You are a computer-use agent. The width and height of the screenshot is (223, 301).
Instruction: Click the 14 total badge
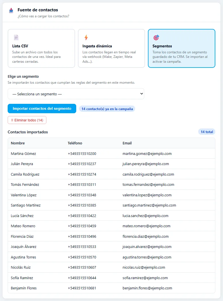[207, 132]
